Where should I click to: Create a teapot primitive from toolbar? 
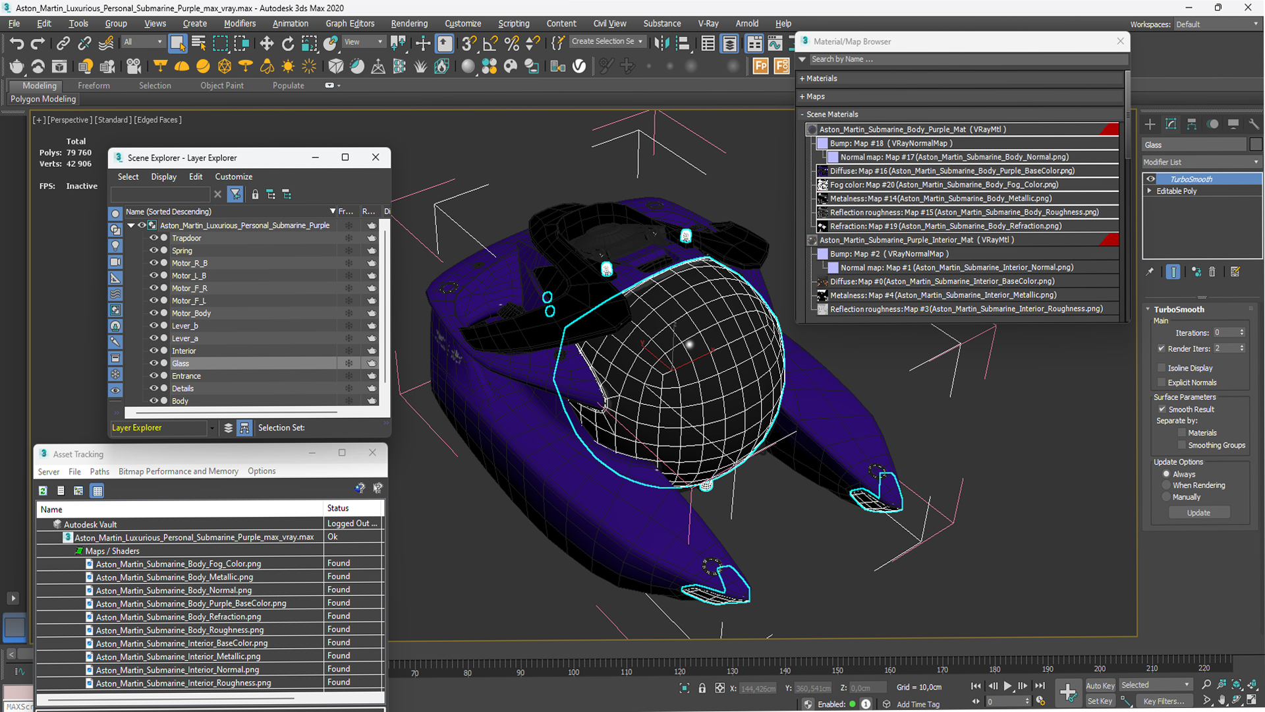pyautogui.click(x=16, y=66)
